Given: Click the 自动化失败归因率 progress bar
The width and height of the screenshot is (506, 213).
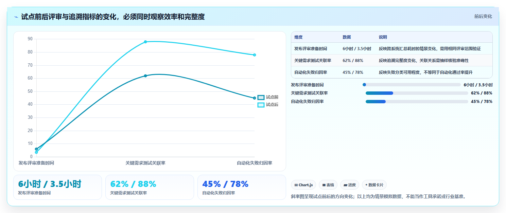Looking at the screenshot, I should tap(417, 102).
